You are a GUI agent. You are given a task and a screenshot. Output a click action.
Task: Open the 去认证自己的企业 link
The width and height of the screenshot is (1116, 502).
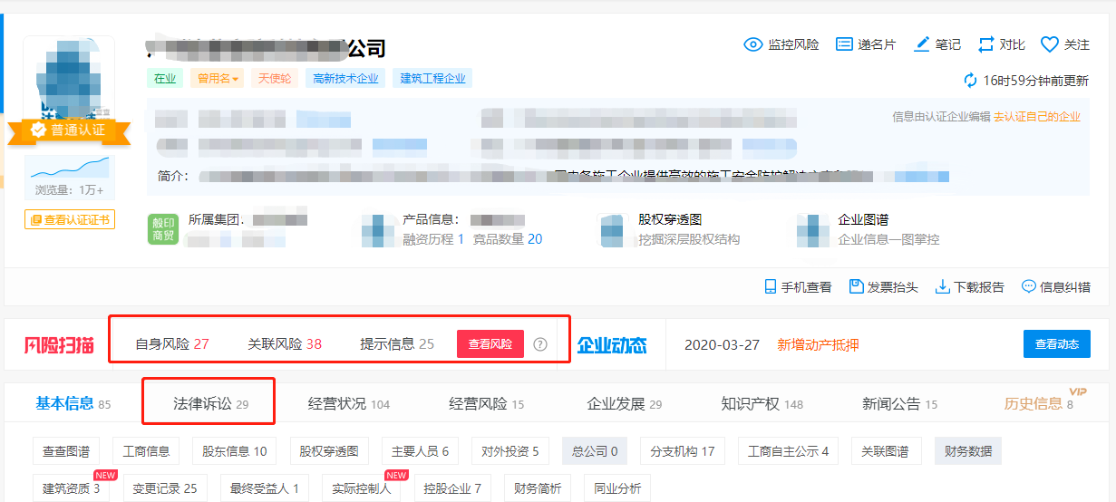[1037, 117]
